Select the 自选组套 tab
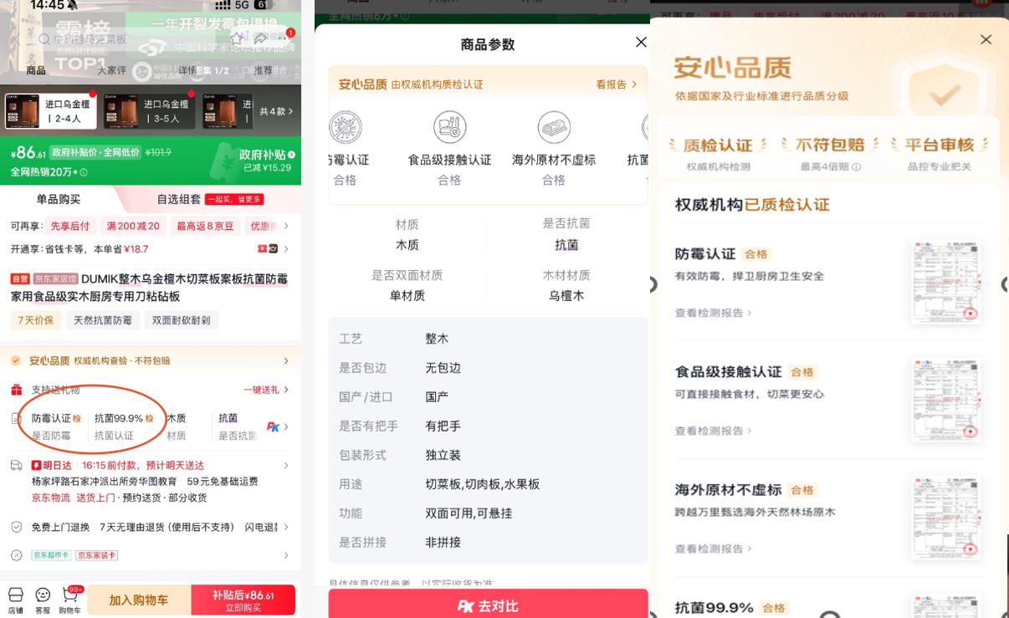 click(179, 199)
